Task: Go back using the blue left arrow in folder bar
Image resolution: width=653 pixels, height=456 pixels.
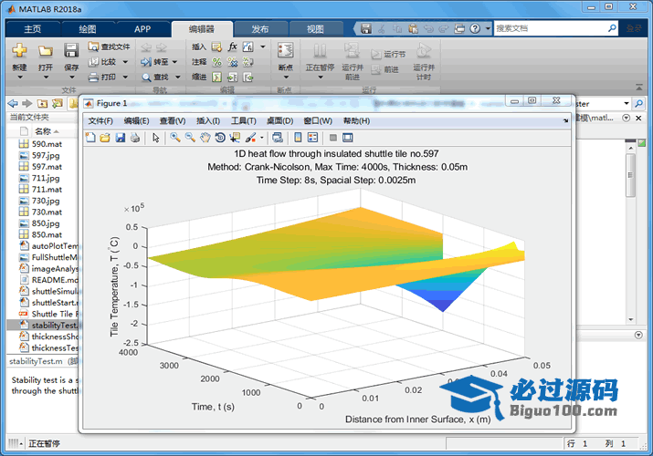Action: (13, 103)
